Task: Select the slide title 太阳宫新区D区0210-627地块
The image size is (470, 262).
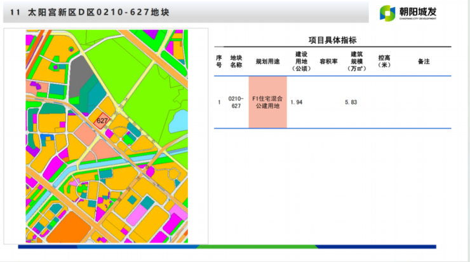Action: [x=89, y=13]
